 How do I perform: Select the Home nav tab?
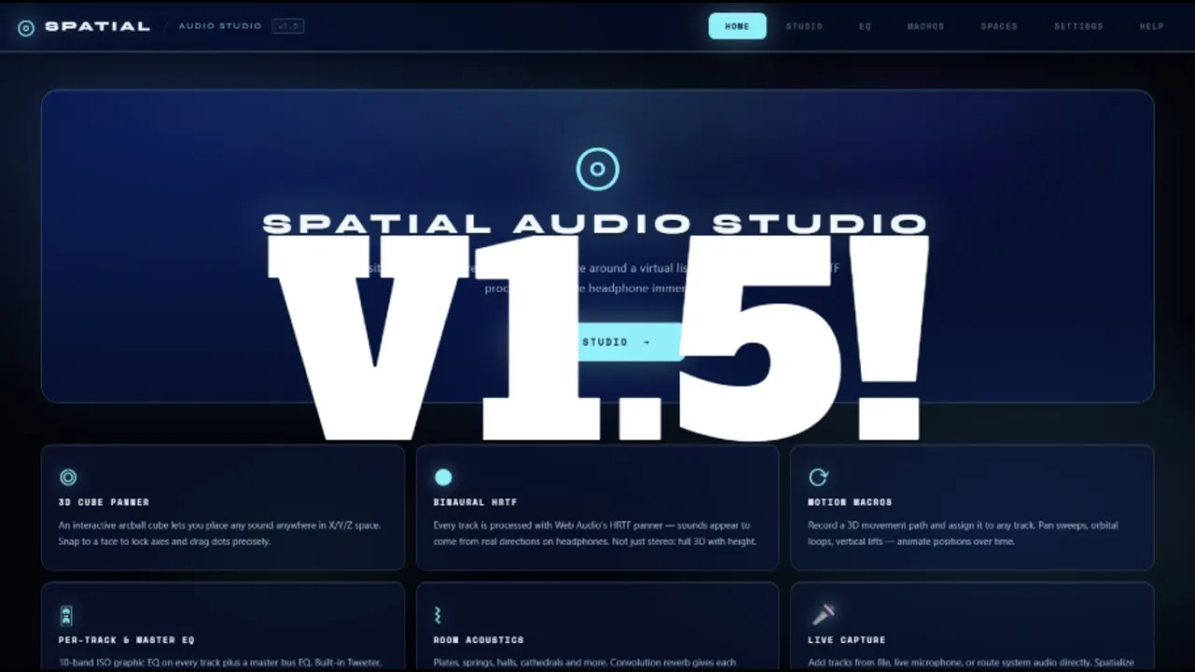point(738,26)
